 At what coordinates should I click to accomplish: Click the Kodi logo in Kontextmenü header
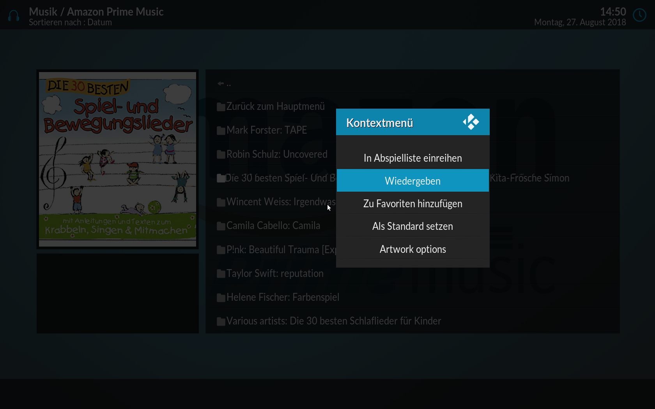coord(471,122)
